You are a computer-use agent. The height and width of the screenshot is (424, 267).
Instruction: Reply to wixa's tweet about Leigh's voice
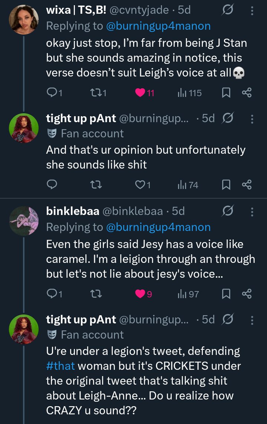pos(51,93)
